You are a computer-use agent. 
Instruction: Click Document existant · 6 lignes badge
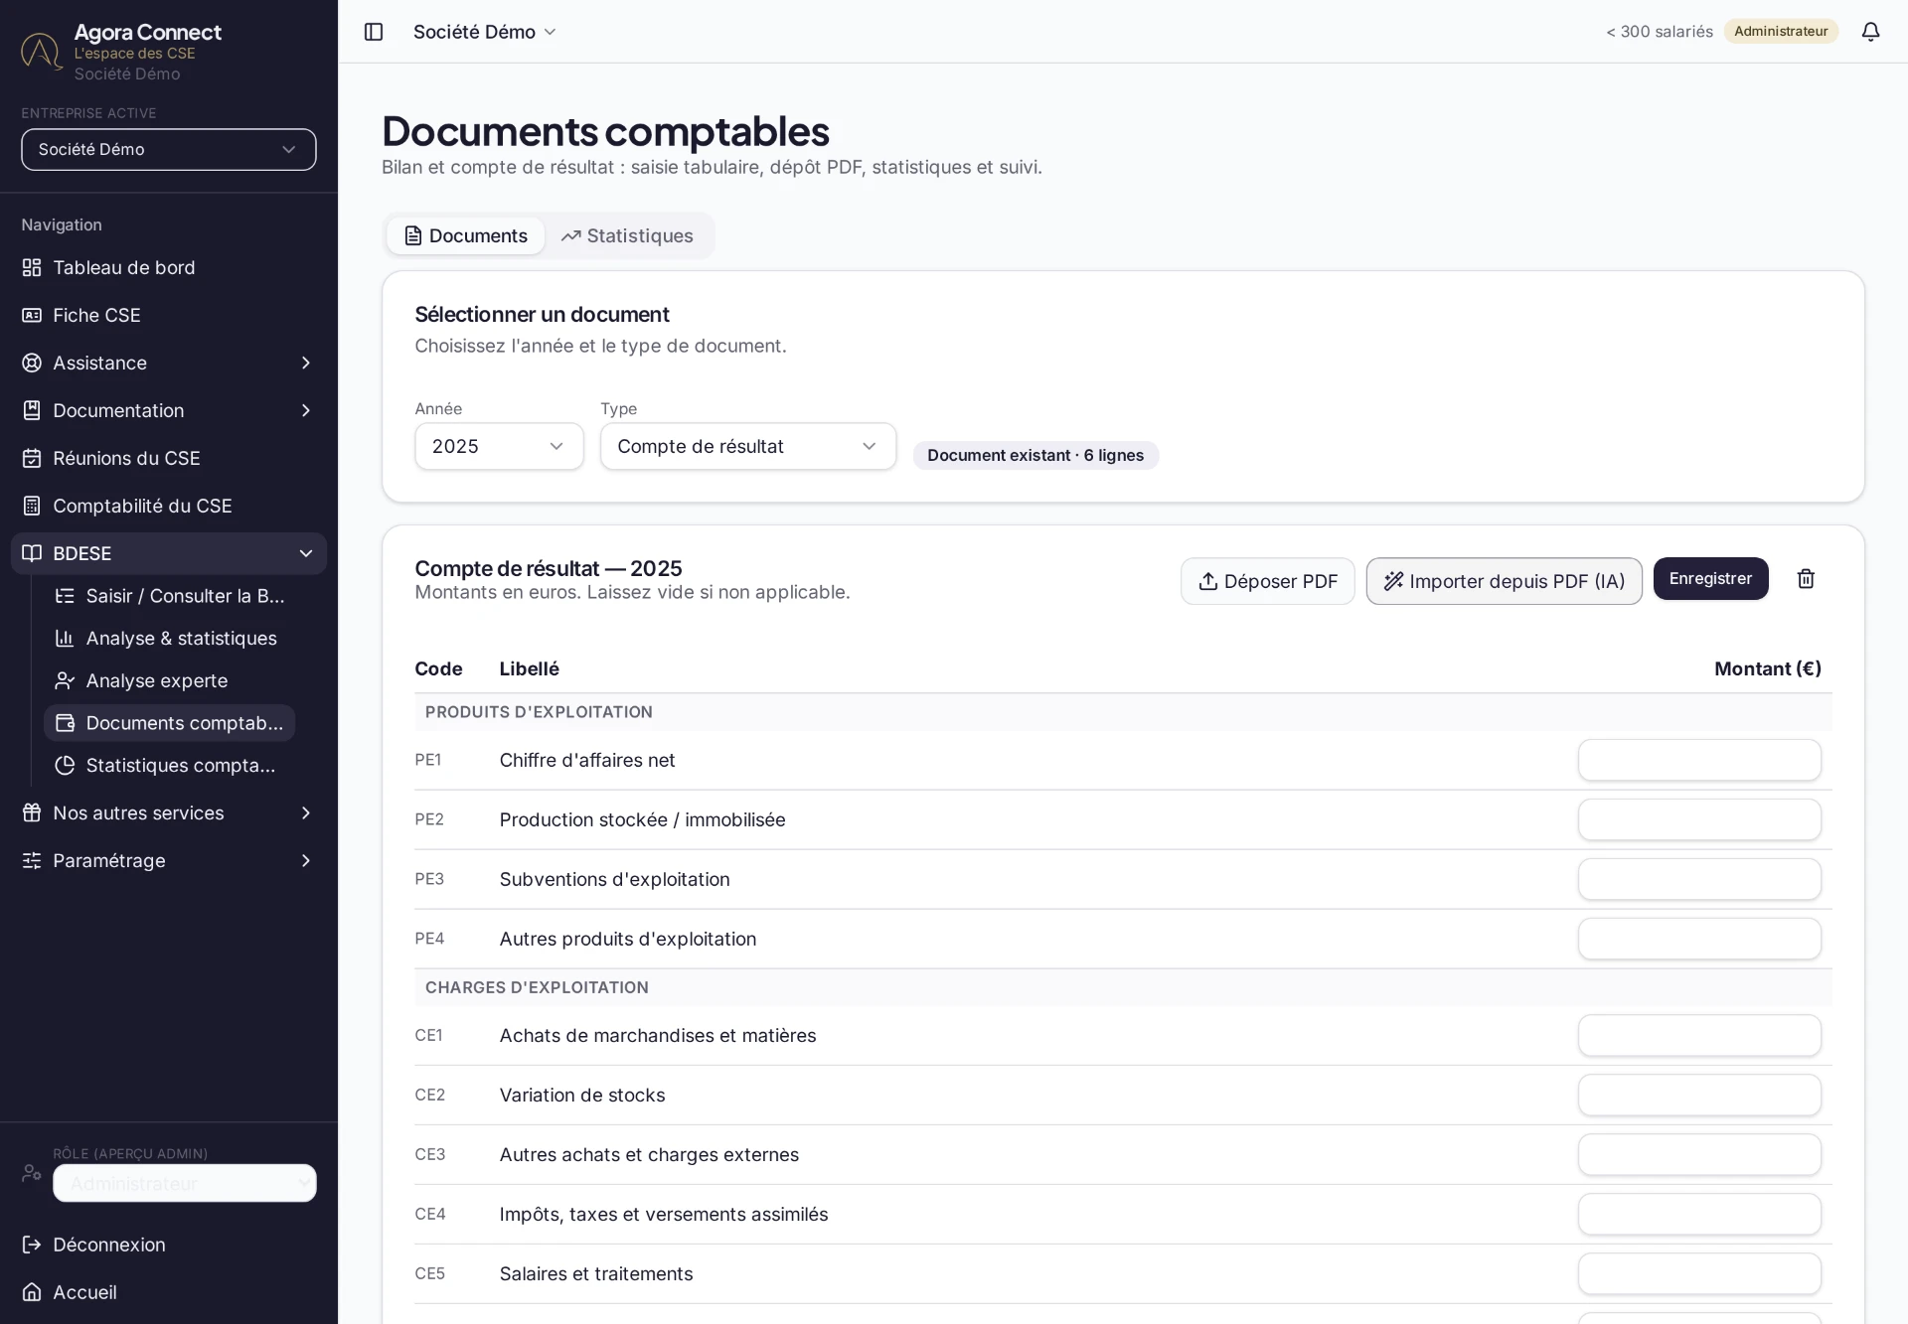(1035, 455)
